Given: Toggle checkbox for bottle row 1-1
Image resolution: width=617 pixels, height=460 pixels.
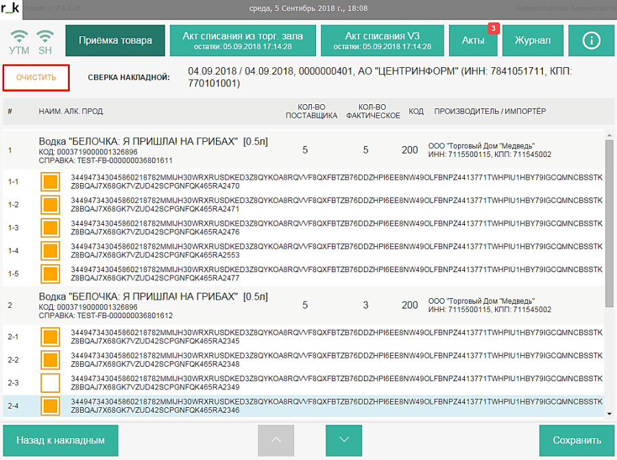Looking at the screenshot, I should [x=50, y=182].
